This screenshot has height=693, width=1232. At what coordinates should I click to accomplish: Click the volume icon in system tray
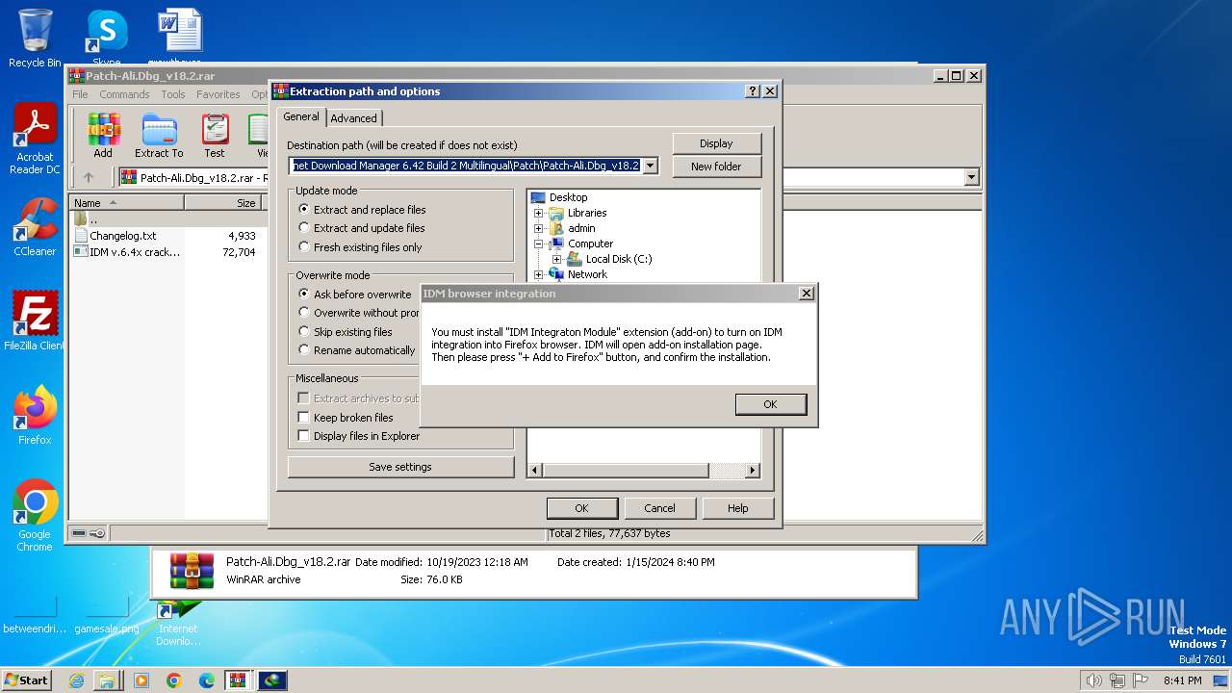tap(1093, 680)
